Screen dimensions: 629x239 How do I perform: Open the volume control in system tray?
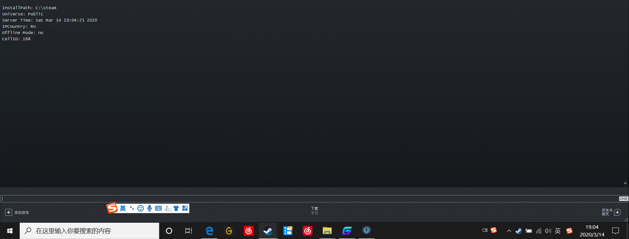pos(548,231)
